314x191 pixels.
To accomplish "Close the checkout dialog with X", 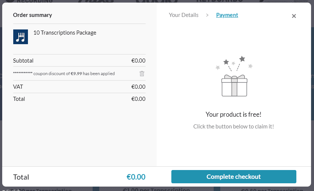I will pos(294,16).
